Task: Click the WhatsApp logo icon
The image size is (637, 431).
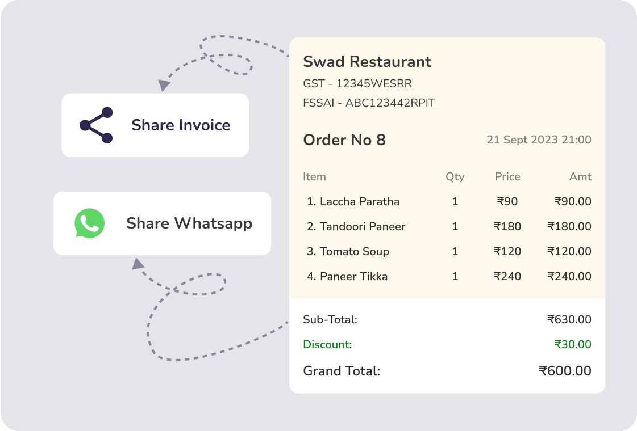Action: click(x=90, y=223)
